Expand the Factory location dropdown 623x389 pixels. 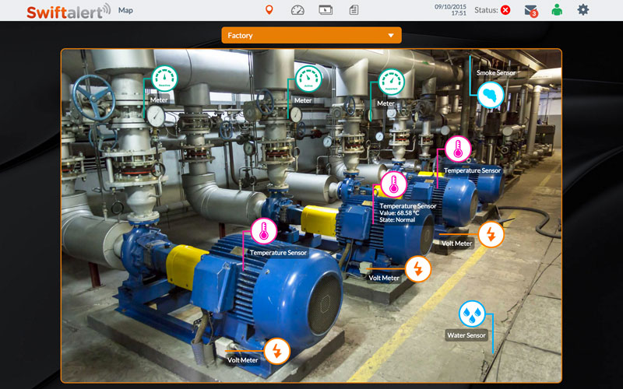311,35
